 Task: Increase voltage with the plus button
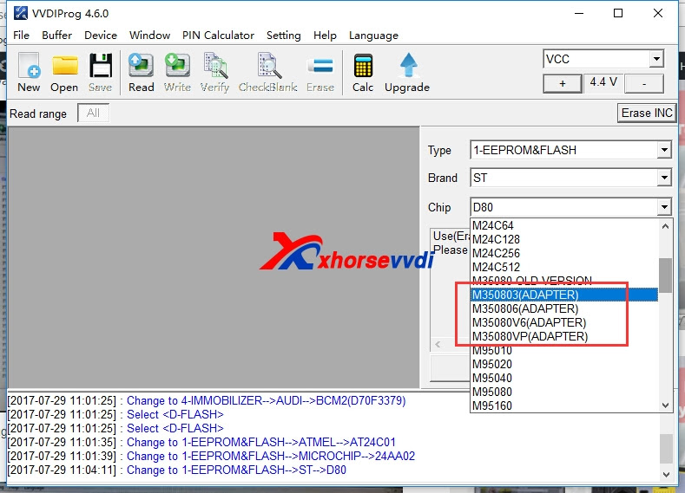[563, 83]
